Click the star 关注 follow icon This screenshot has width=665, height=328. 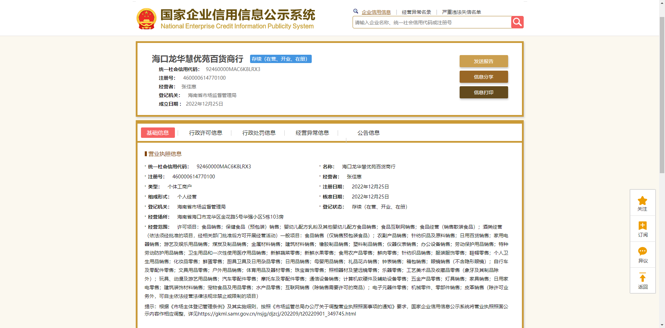(x=642, y=201)
